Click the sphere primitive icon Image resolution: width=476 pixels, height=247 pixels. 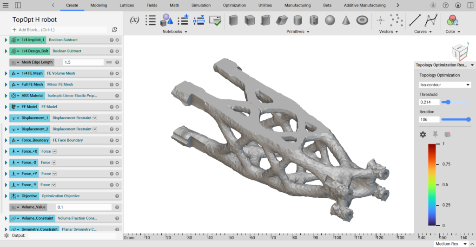pyautogui.click(x=330, y=20)
